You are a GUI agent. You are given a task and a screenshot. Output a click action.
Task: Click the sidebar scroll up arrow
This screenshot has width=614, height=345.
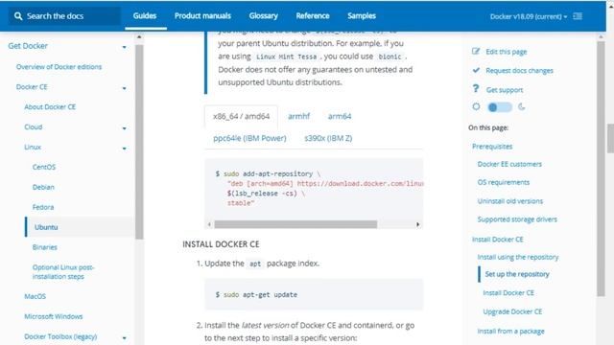pyautogui.click(x=139, y=37)
